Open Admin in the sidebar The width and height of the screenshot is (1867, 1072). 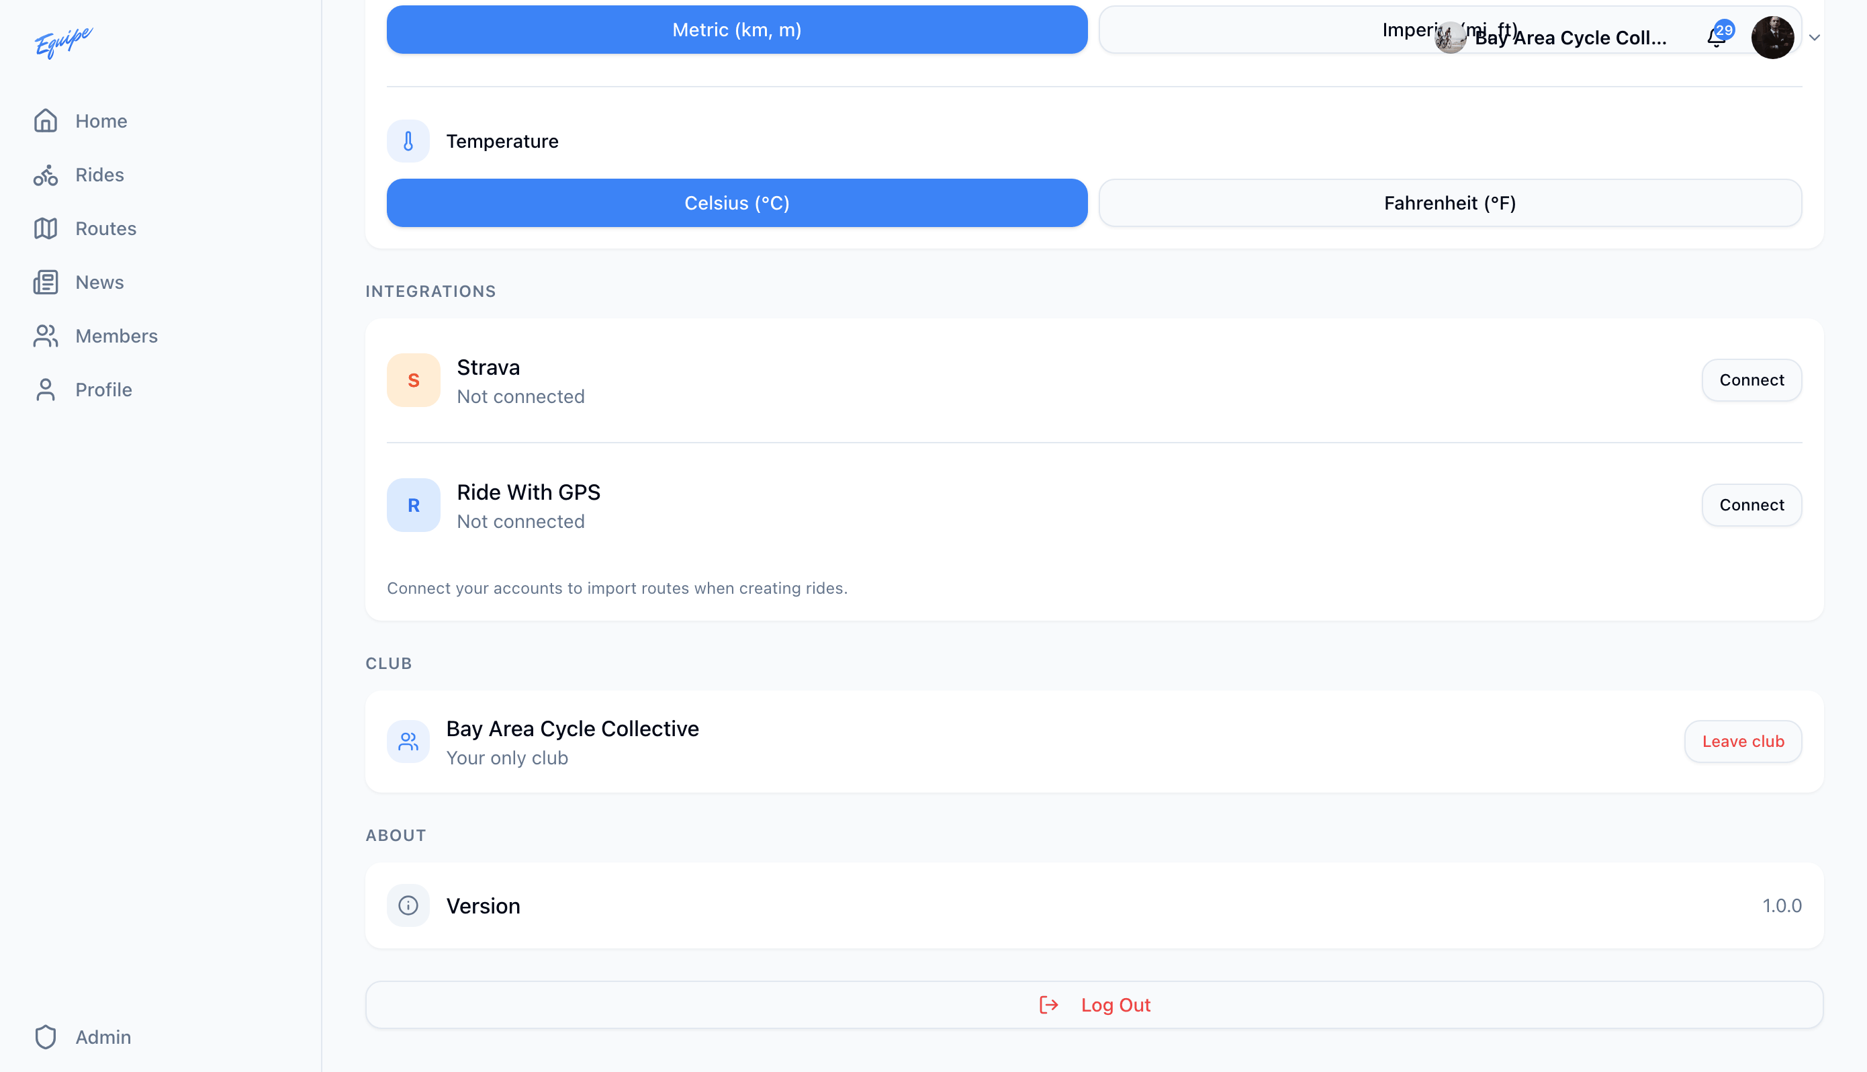click(103, 1036)
